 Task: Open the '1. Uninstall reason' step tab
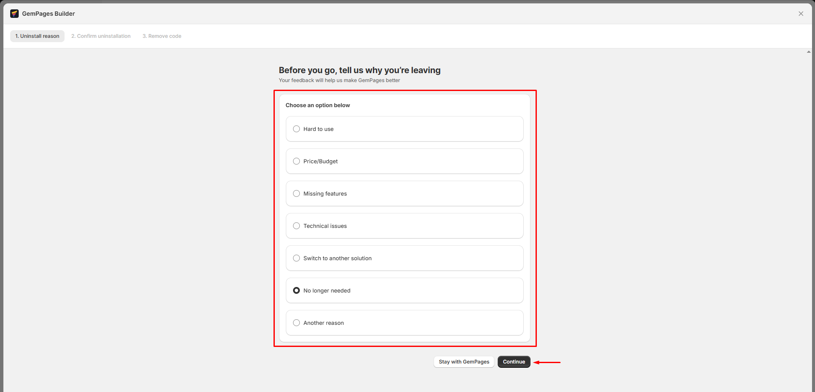[x=37, y=36]
